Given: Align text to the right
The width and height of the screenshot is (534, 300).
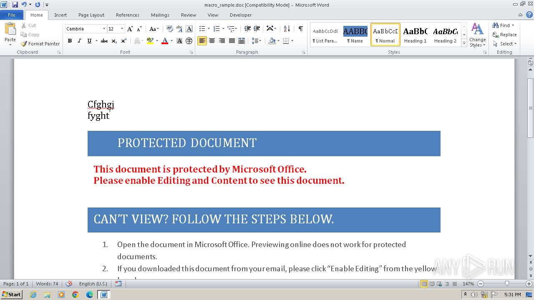Looking at the screenshot, I should (222, 41).
